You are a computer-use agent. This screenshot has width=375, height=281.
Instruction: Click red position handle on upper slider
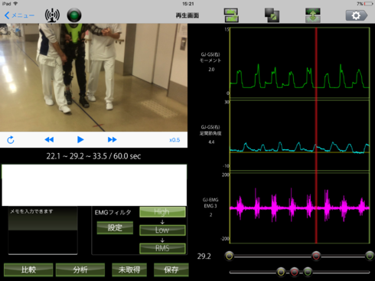[x=316, y=256]
